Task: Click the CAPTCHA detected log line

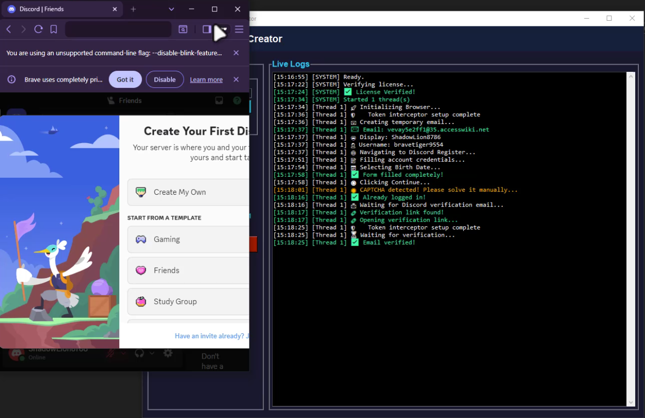Action: point(395,190)
